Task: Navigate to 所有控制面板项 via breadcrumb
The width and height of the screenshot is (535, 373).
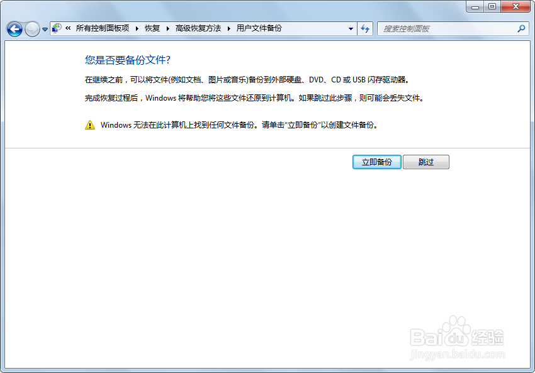Action: [x=103, y=28]
